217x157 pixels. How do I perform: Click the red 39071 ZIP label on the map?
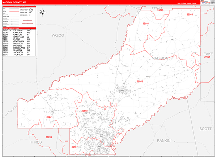(50, 117)
